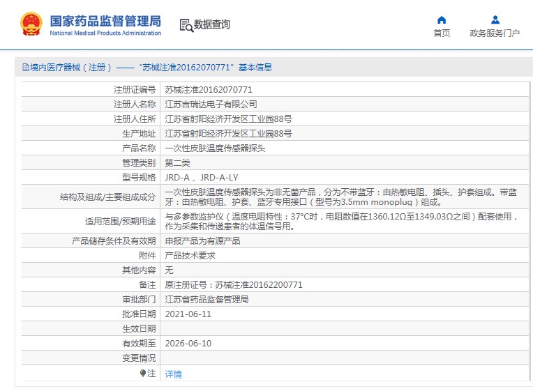Click National Medical Products Administration subtitle
The width and height of the screenshot is (533, 391).
105,33
